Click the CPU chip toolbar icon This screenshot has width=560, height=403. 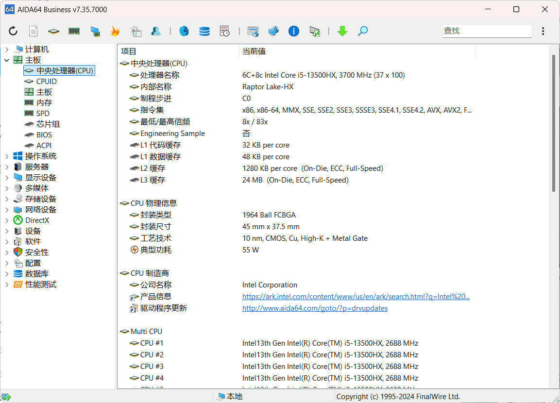pos(53,32)
